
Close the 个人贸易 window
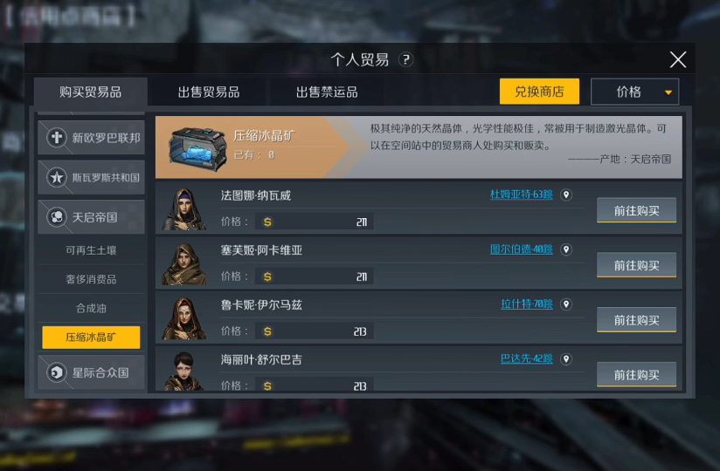point(678,59)
